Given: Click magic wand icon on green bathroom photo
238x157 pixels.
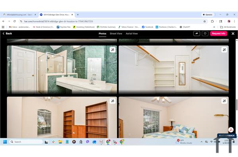Looking at the screenshot, I should pos(113,50).
